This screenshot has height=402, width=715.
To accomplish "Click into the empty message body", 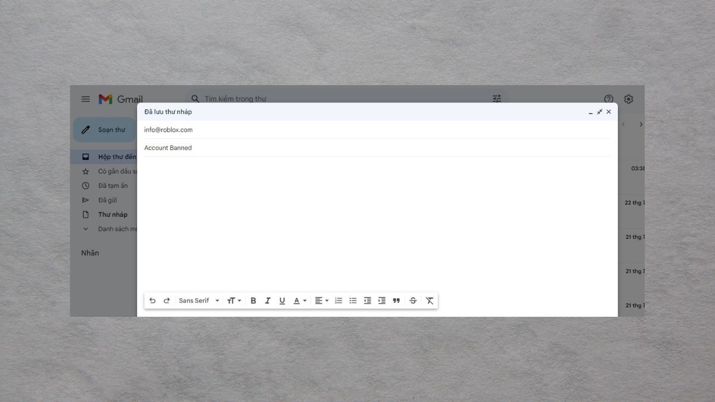I will tap(377, 223).
